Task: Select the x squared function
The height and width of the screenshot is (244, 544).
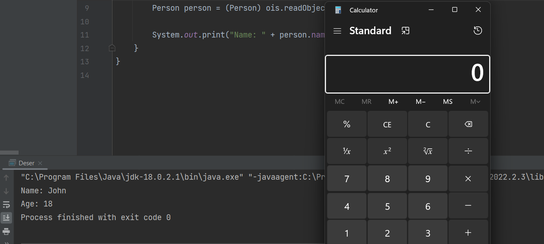Action: click(x=387, y=151)
